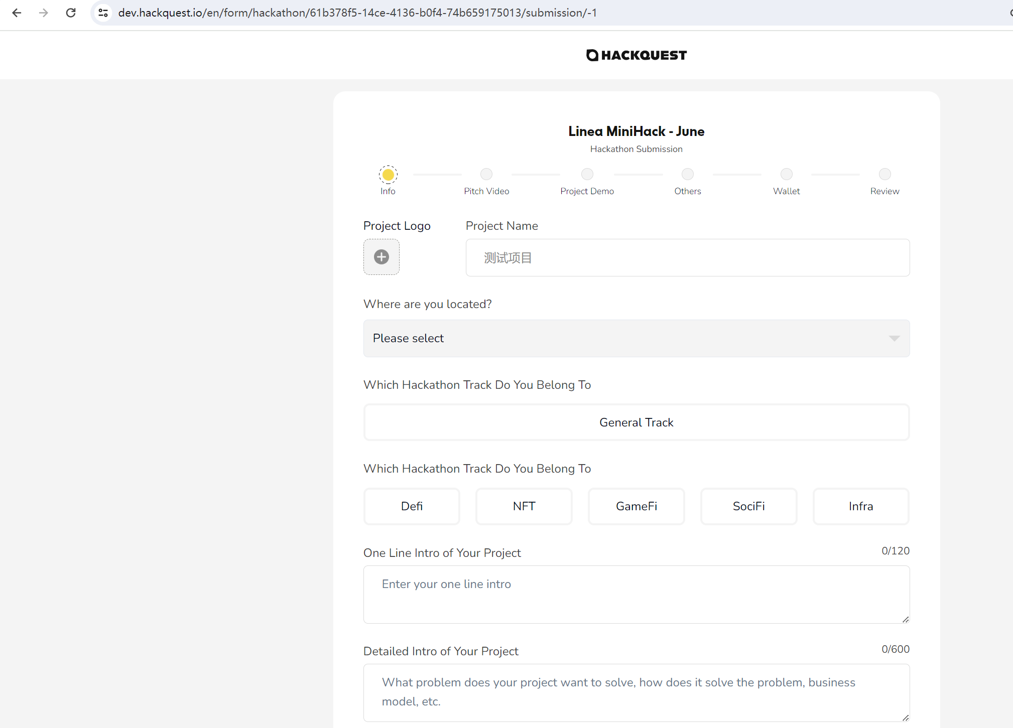Click the 0/120 character counter
This screenshot has width=1013, height=728.
tap(896, 551)
